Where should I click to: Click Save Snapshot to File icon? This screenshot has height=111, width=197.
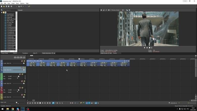tap(129, 10)
